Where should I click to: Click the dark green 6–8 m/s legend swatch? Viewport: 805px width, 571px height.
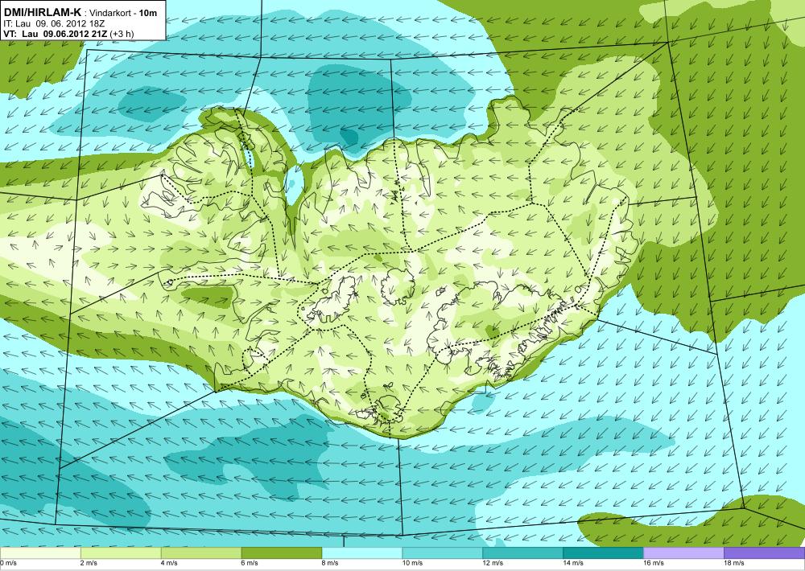tap(281, 553)
